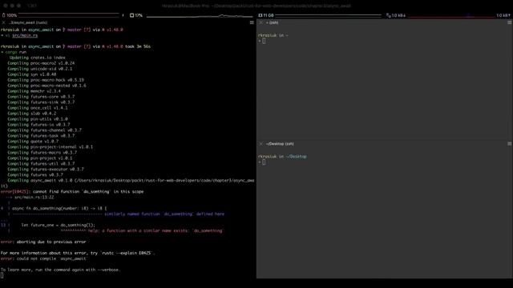The height and width of the screenshot is (288, 513).
Task: Click 'async fn do_something(number: i8)' code line
Action: pyautogui.click(x=59, y=208)
